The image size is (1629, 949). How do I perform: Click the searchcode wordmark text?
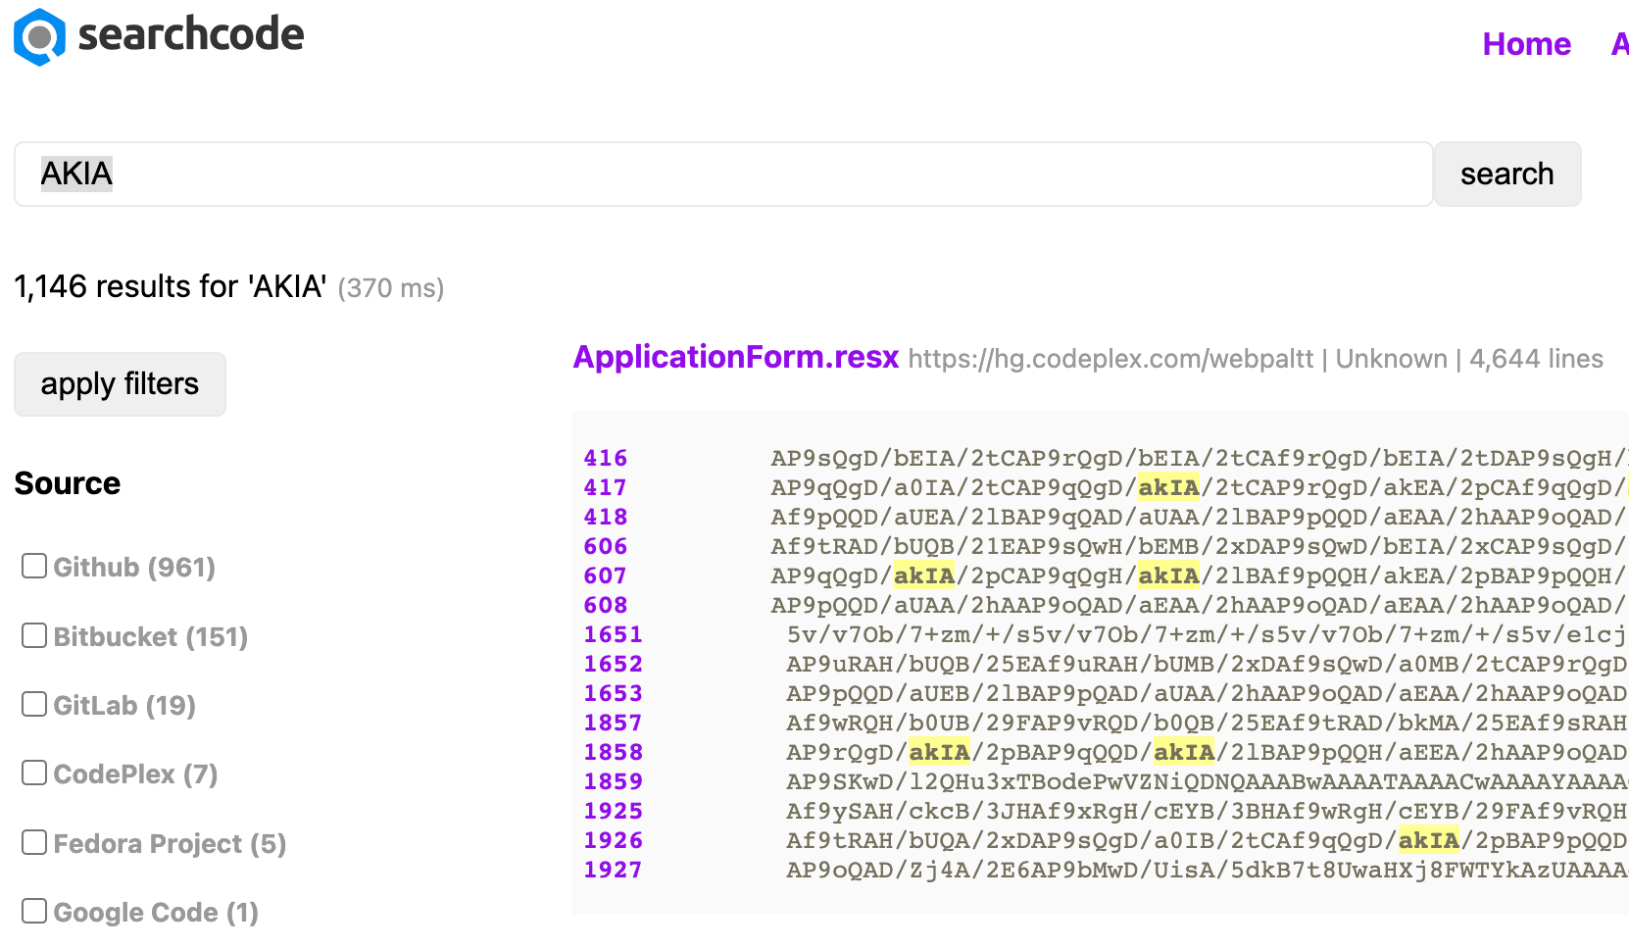point(191,35)
